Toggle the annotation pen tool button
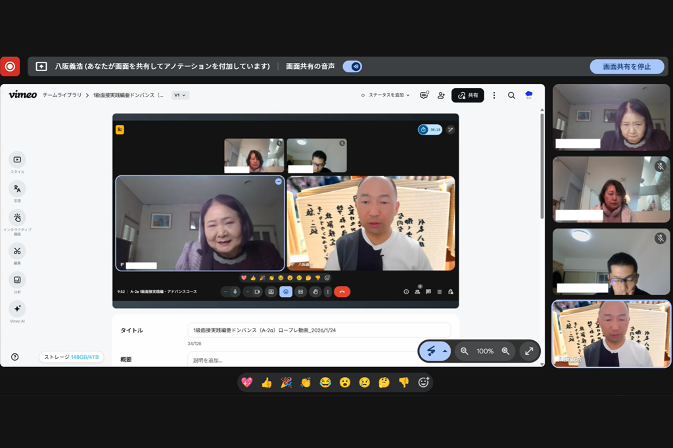 click(x=430, y=351)
